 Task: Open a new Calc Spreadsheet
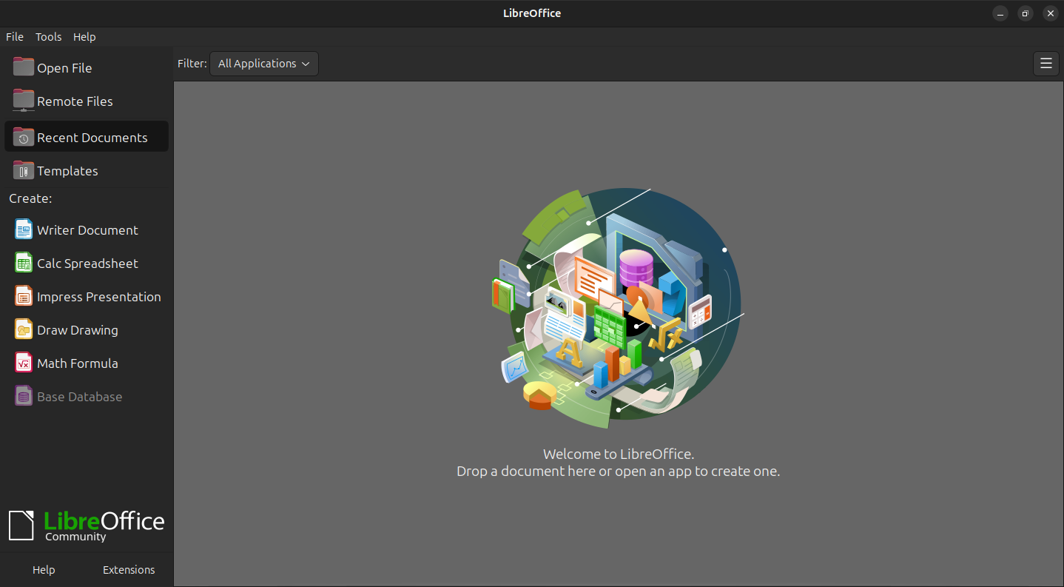pos(87,263)
